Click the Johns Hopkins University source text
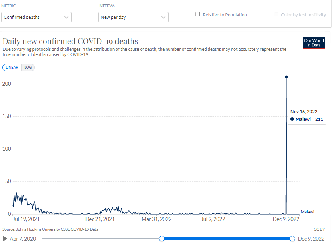This screenshot has width=334, height=243. pyautogui.click(x=50, y=229)
